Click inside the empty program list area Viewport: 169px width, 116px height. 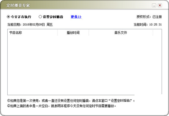pyautogui.click(x=84, y=65)
